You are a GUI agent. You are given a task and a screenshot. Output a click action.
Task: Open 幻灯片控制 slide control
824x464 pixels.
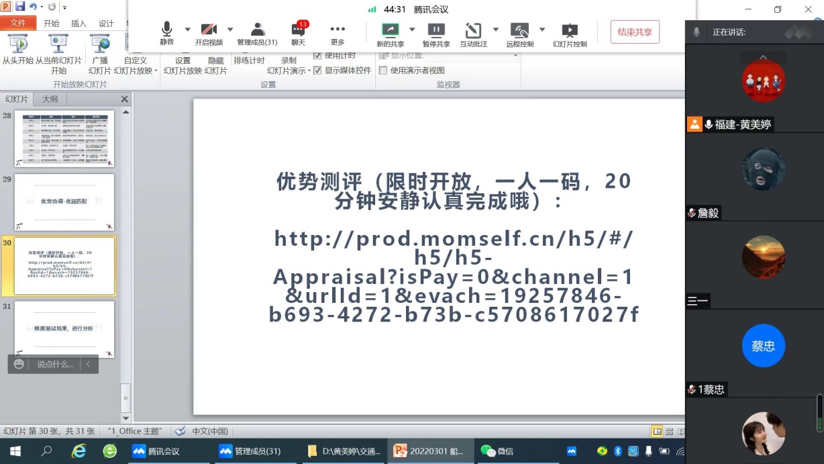click(570, 34)
